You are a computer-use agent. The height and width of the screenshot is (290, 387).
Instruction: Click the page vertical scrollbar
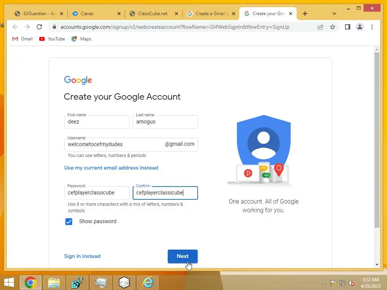coord(377,140)
